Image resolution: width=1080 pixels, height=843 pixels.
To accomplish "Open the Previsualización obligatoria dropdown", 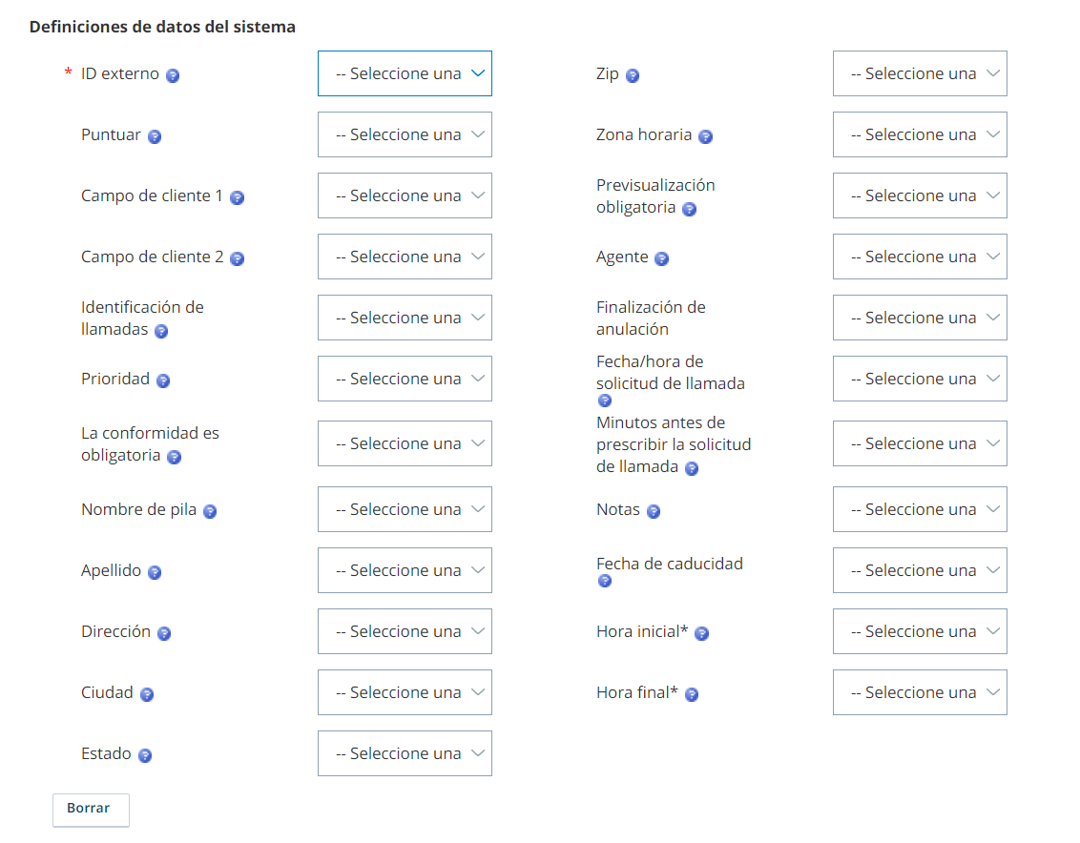I will pos(921,195).
